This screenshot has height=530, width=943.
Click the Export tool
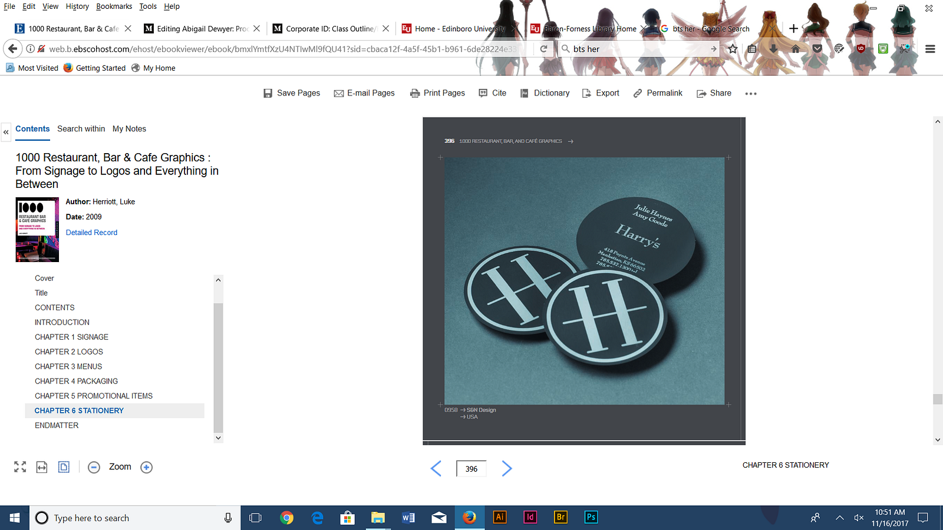pyautogui.click(x=601, y=93)
